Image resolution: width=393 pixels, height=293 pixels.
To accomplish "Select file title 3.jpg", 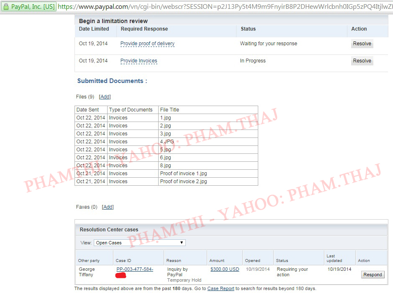I will (165, 134).
